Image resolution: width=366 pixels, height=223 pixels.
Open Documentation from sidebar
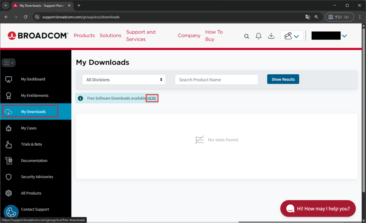tap(34, 161)
